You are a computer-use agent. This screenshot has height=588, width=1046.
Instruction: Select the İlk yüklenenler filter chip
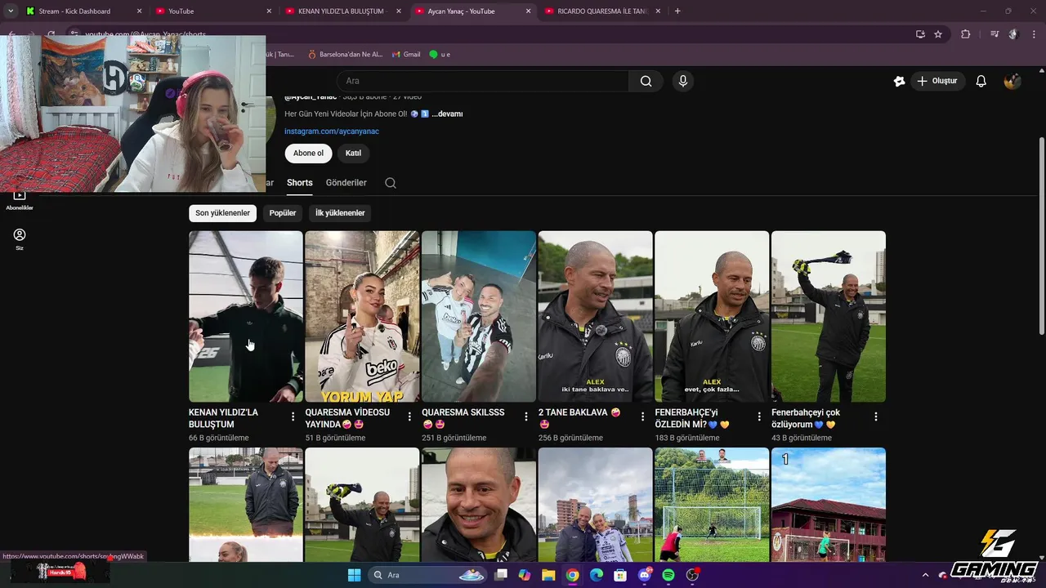pos(340,213)
